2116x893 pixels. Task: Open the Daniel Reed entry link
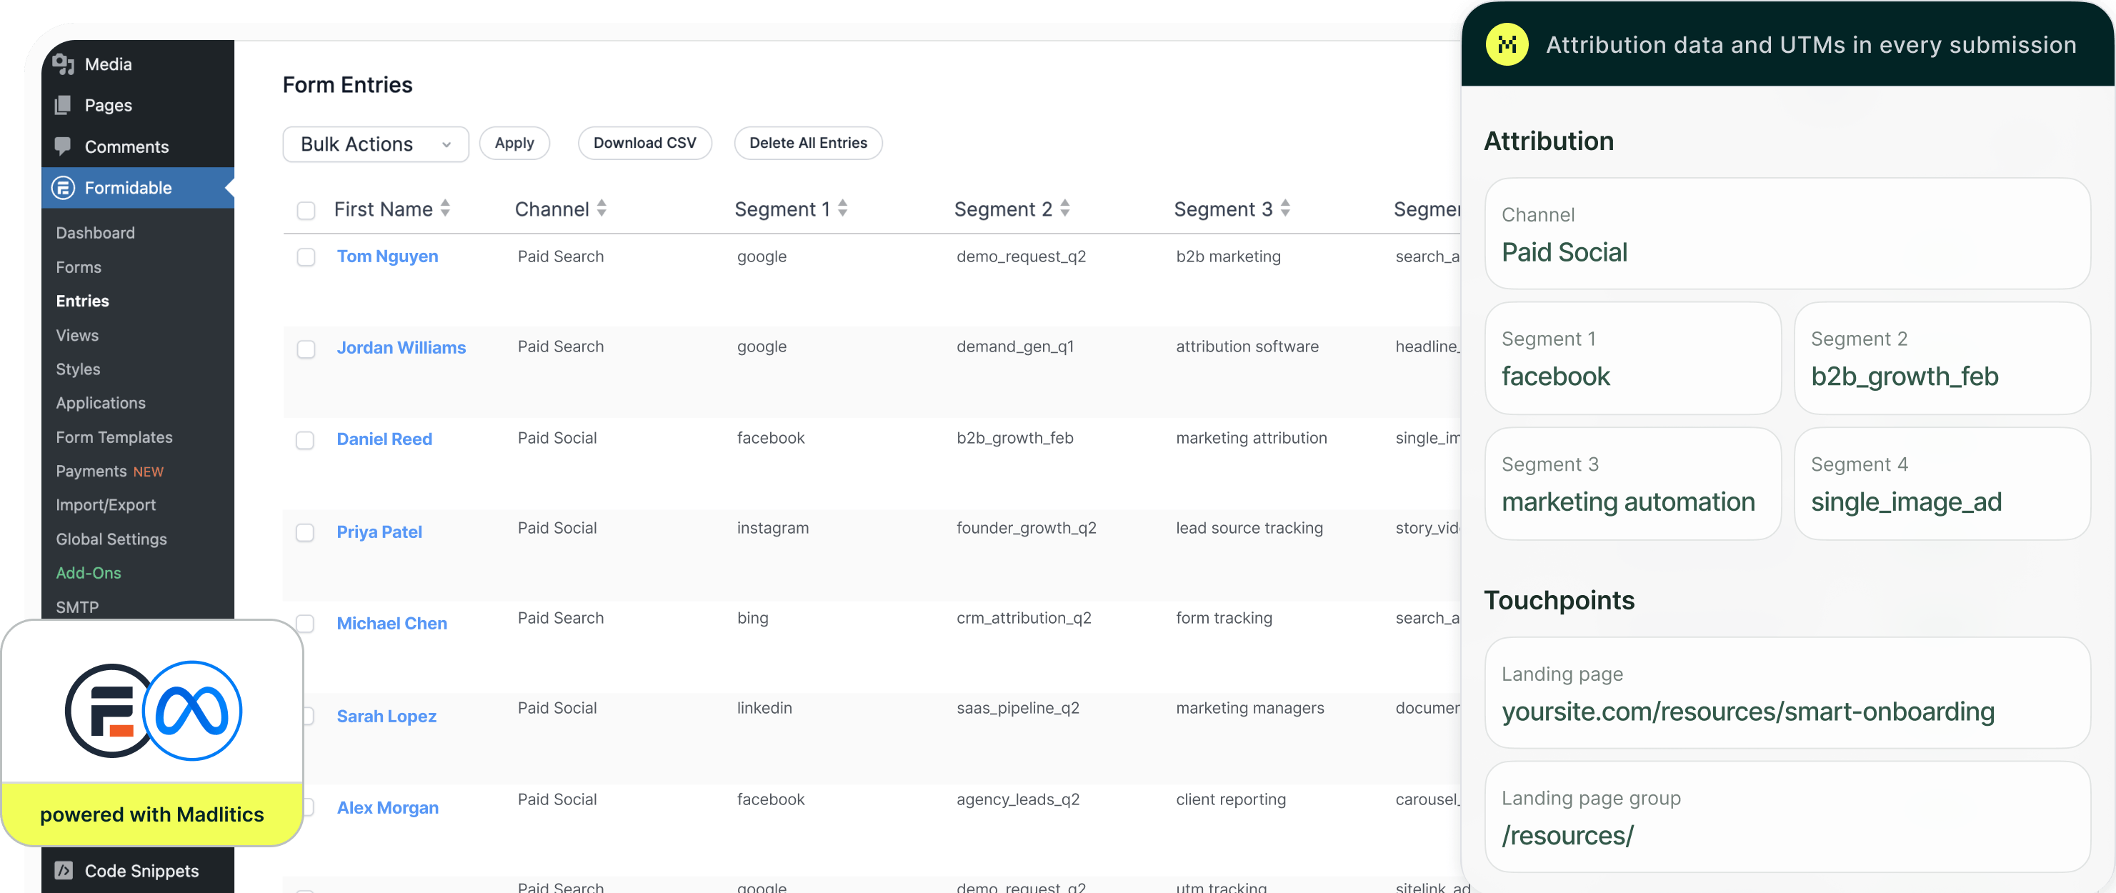(x=384, y=439)
